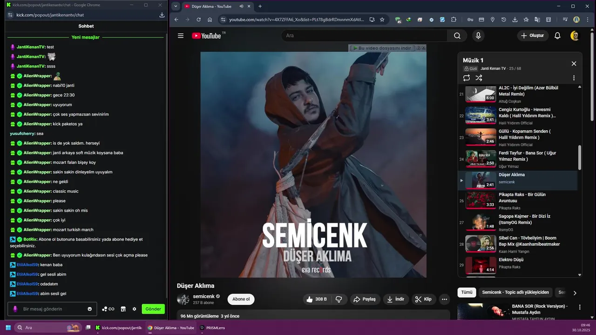Open Kick chat settings gear
Image resolution: width=596 pixels, height=335 pixels.
pos(135,309)
